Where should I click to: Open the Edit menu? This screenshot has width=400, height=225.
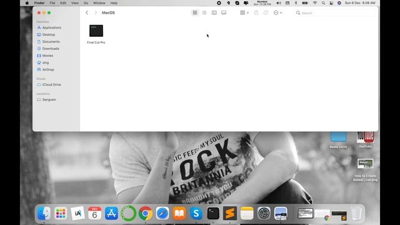coord(63,3)
